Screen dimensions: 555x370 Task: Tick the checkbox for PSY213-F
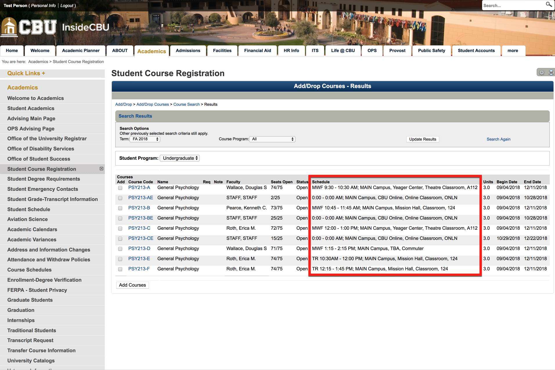(120, 269)
